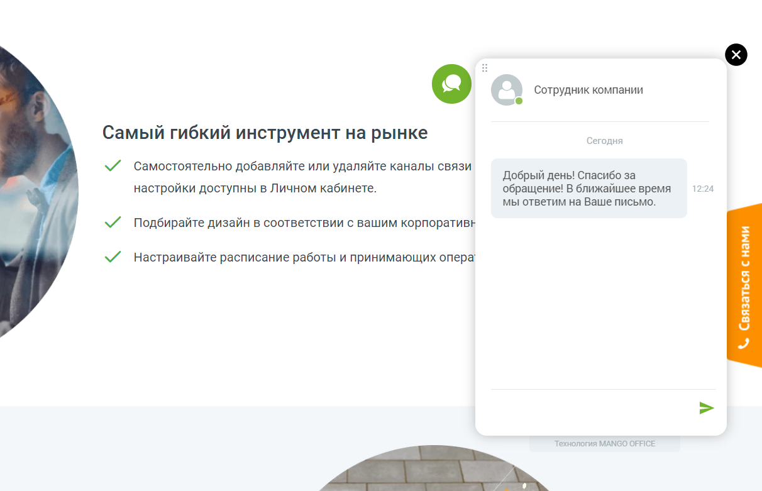Image resolution: width=762 pixels, height=491 pixels.
Task: Click the text 'Подбирайте дизайн в соответствии'
Action: coord(239,223)
